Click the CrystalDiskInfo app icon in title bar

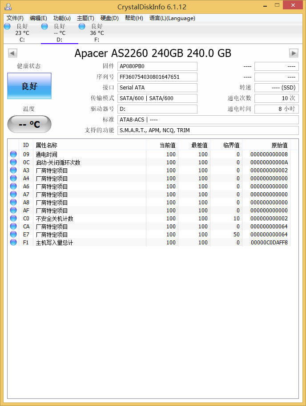8,7
